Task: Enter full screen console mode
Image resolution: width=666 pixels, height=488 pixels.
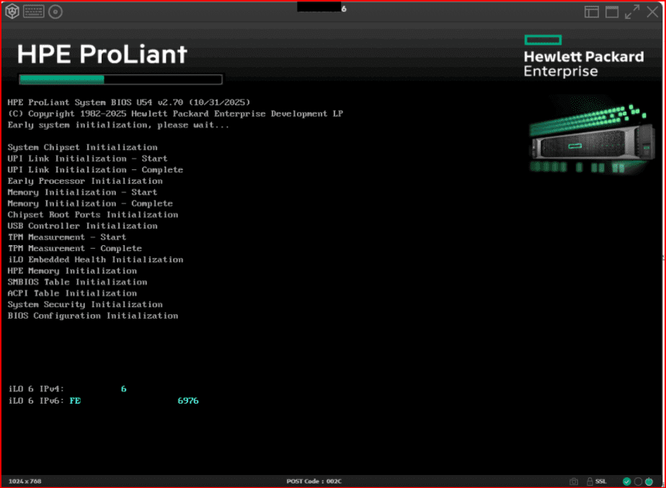Action: click(x=632, y=12)
